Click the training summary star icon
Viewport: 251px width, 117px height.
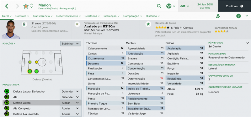[148, 24]
